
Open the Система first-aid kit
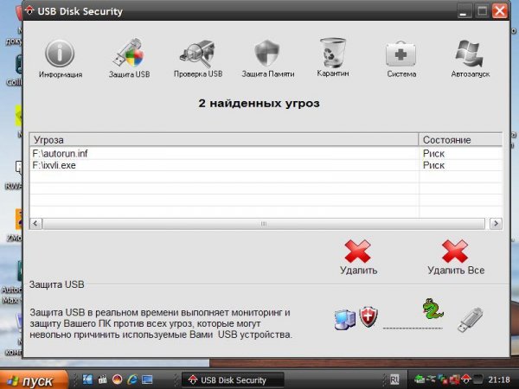401,59
